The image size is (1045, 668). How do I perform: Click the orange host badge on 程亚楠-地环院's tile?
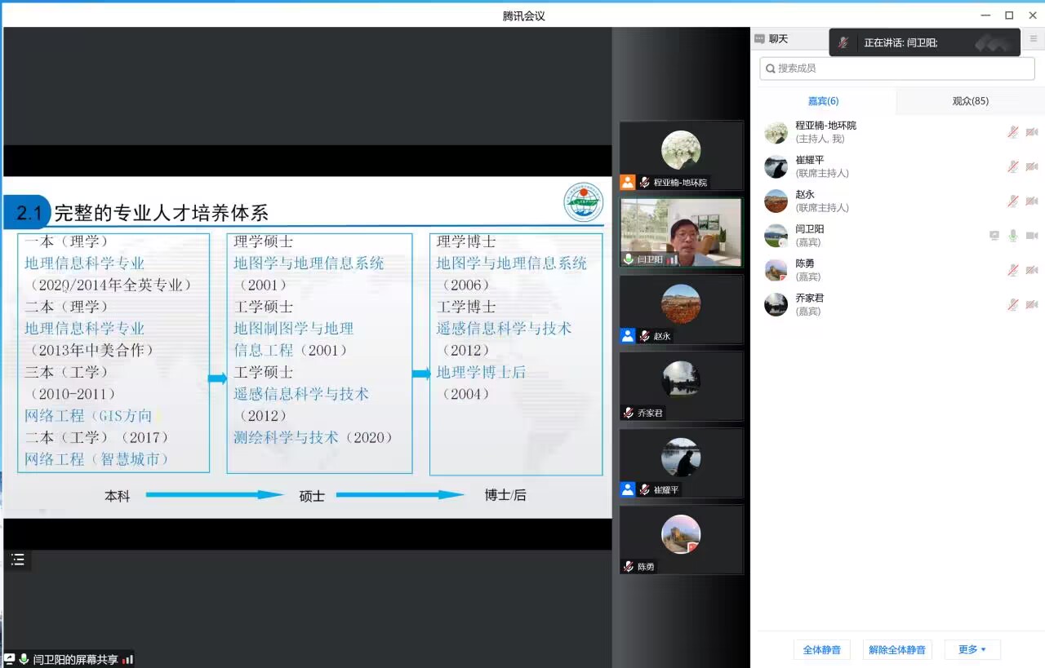click(x=627, y=182)
